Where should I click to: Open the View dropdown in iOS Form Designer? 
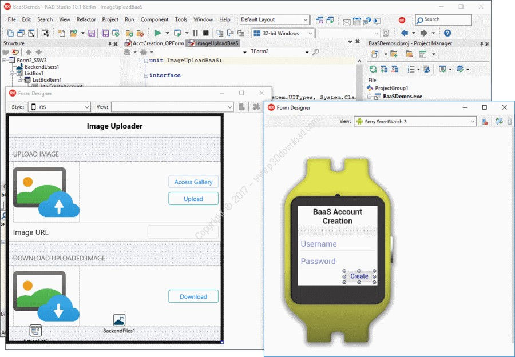229,107
